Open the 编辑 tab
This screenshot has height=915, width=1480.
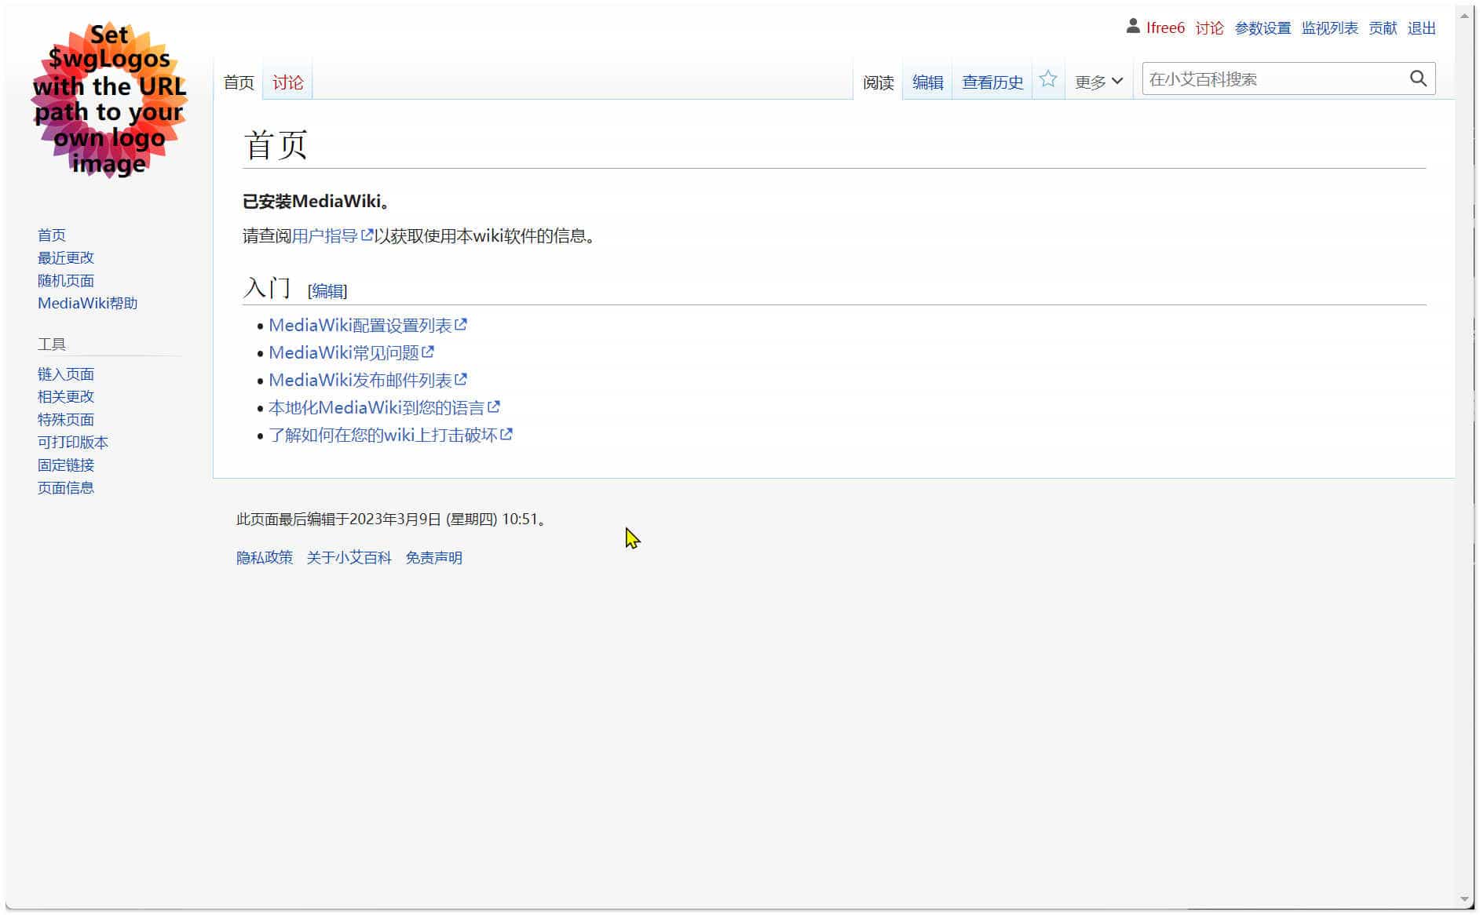927,82
